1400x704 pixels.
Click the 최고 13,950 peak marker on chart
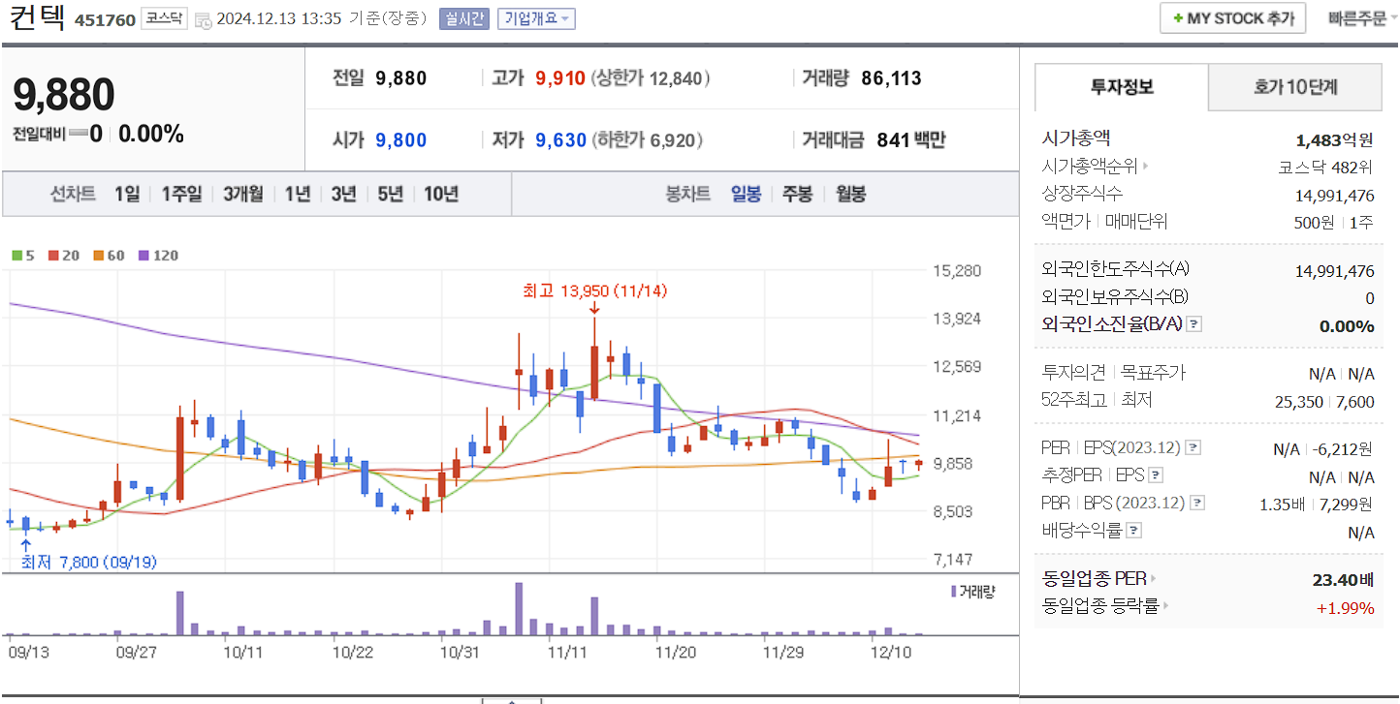(594, 291)
